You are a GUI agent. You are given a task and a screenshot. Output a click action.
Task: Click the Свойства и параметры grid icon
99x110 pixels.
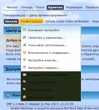(24, 37)
